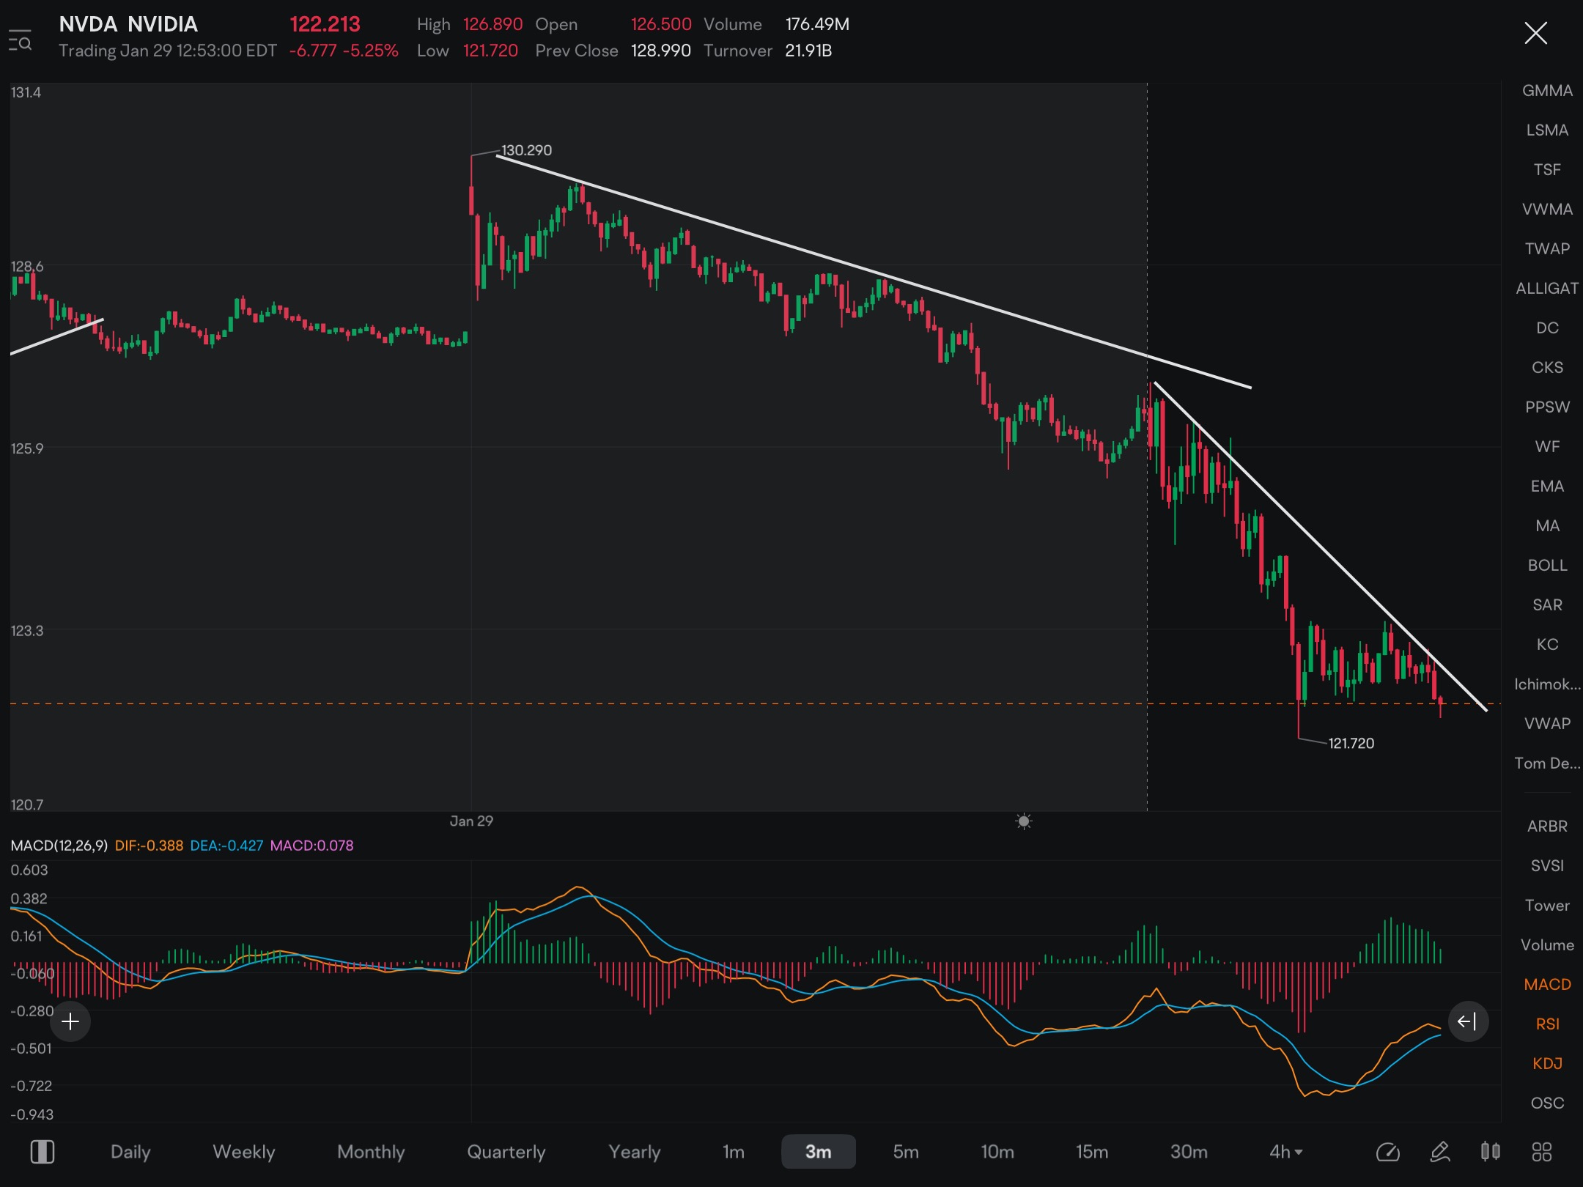The image size is (1583, 1187).
Task: Tap the Turnover 21.91B value
Action: (808, 51)
